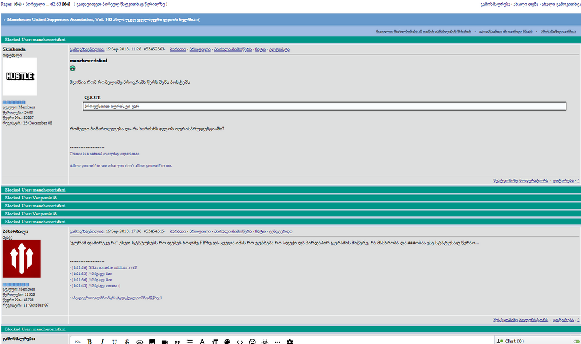Click the 'Nika: romelze midixar xval?' signature line
Image resolution: width=581 pixels, height=344 pixels.
pyautogui.click(x=104, y=267)
